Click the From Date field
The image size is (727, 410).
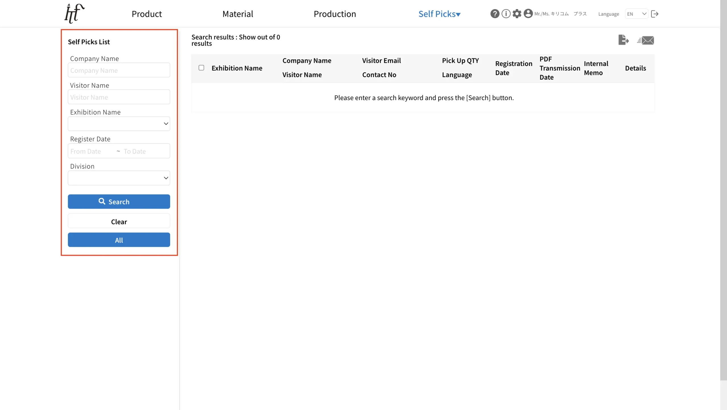click(x=91, y=151)
